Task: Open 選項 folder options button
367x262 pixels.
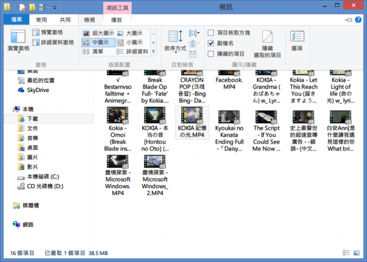Action: (297, 41)
